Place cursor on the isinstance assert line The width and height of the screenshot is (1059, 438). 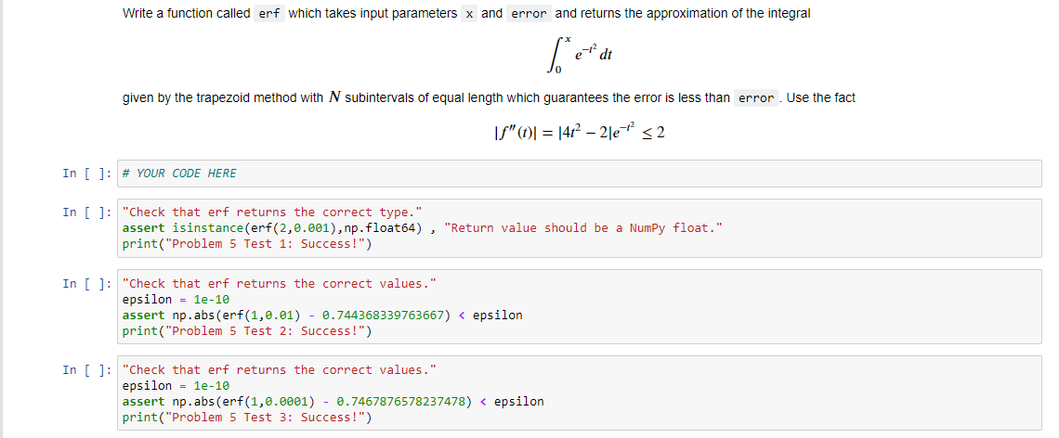tap(422, 228)
